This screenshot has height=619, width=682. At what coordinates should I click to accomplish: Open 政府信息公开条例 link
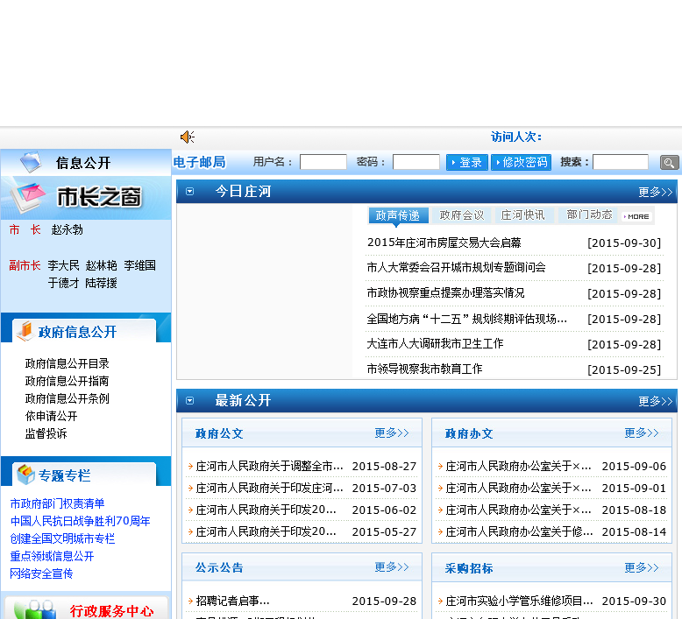tap(67, 398)
